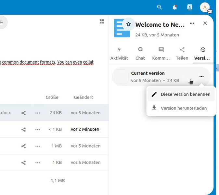Open three-dot actions for .docx file

pos(38,113)
